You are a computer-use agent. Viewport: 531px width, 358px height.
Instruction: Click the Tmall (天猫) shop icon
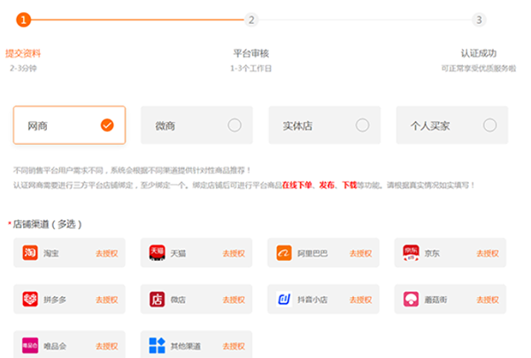point(158,253)
